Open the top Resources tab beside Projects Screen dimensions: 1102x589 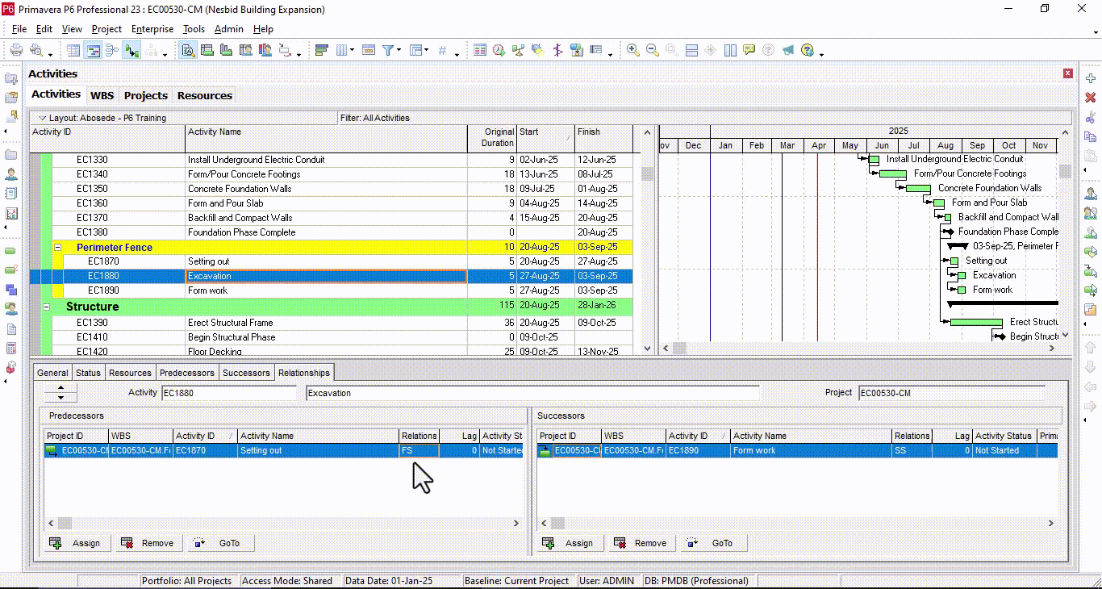click(205, 95)
